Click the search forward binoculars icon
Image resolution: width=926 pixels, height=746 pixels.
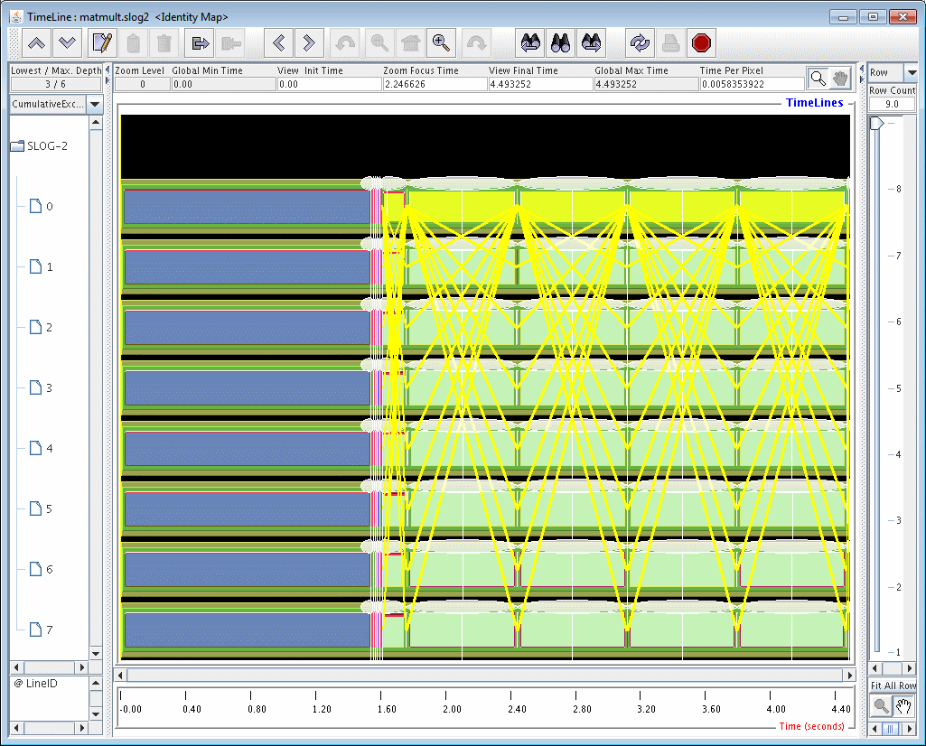point(592,43)
